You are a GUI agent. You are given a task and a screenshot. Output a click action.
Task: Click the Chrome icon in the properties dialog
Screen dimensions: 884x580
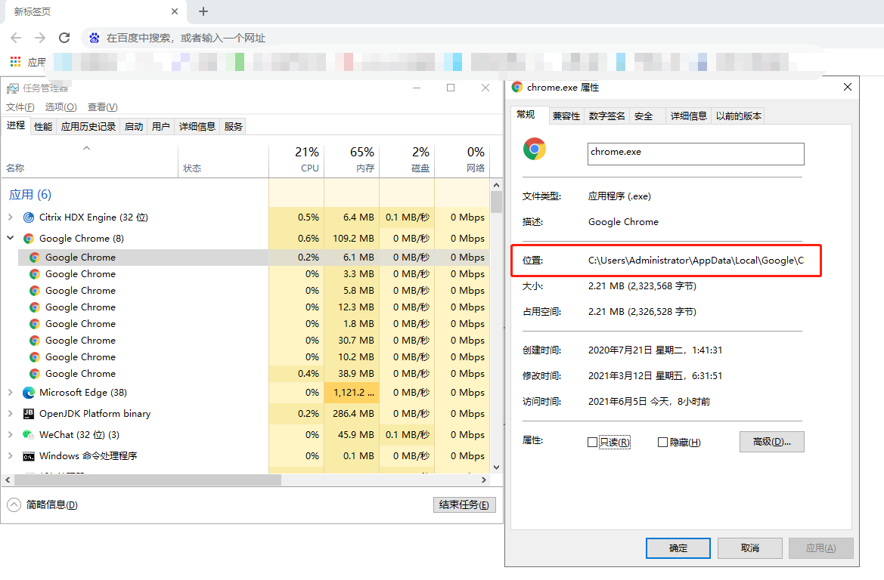coord(535,150)
